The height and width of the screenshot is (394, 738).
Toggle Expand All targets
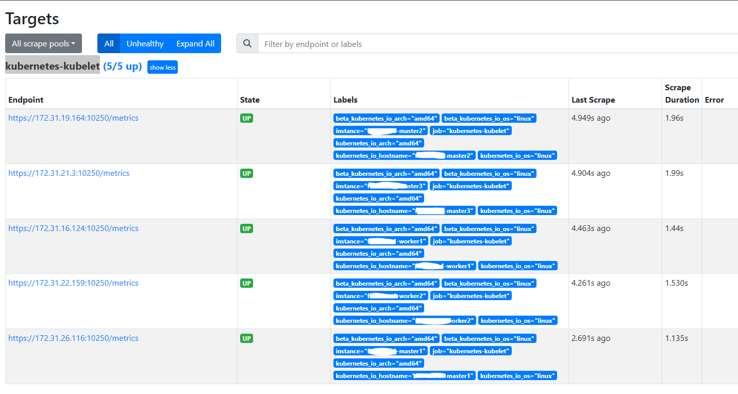click(x=195, y=44)
